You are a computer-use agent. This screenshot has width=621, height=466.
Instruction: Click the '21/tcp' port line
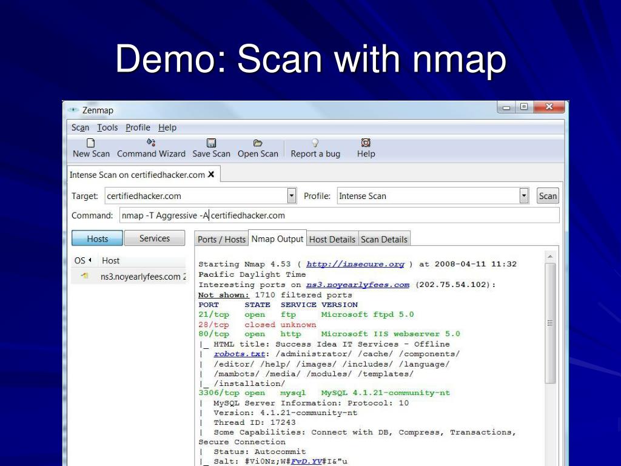click(306, 315)
